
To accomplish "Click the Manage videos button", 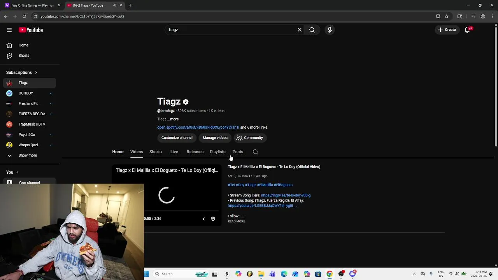I will point(215,138).
